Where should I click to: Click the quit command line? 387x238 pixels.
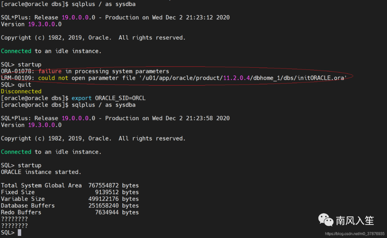(16, 85)
